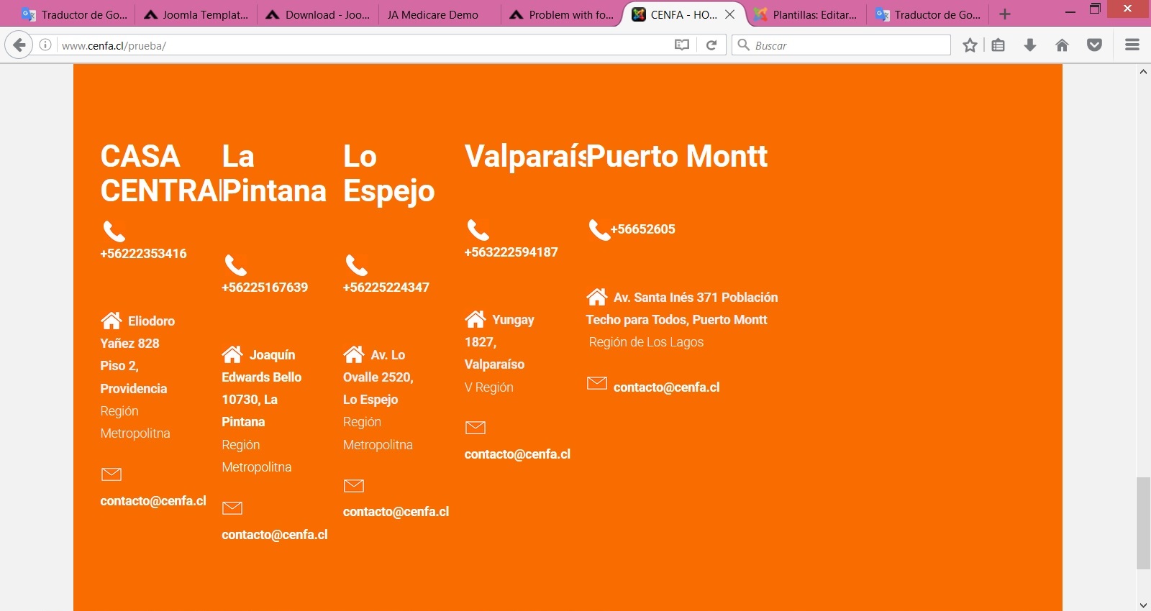Click the envelope icon in La Pintana column
Image resolution: width=1151 pixels, height=611 pixels.
click(232, 508)
